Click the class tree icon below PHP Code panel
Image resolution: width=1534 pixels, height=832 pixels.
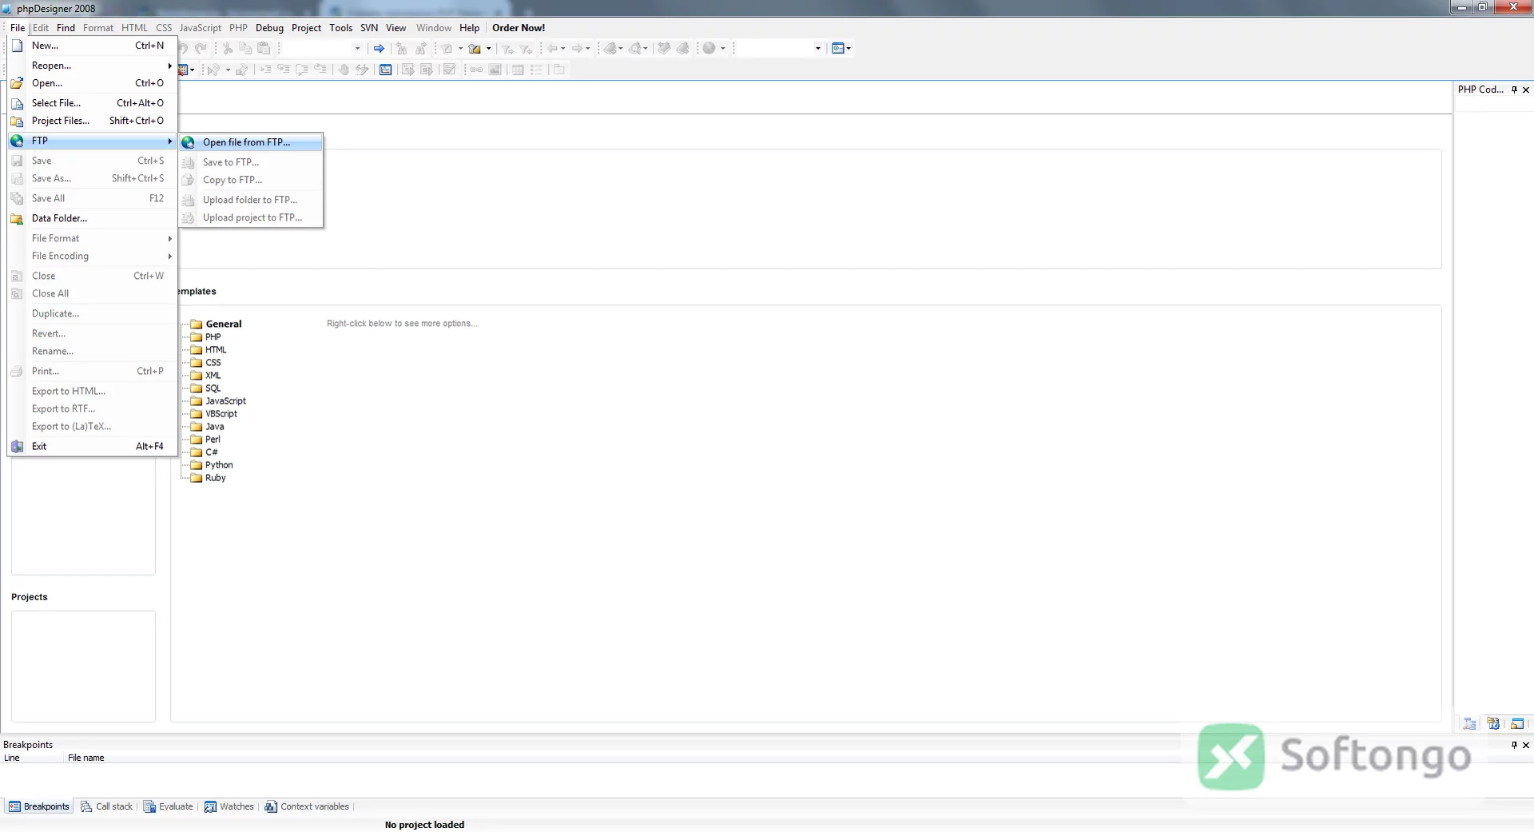click(1469, 724)
